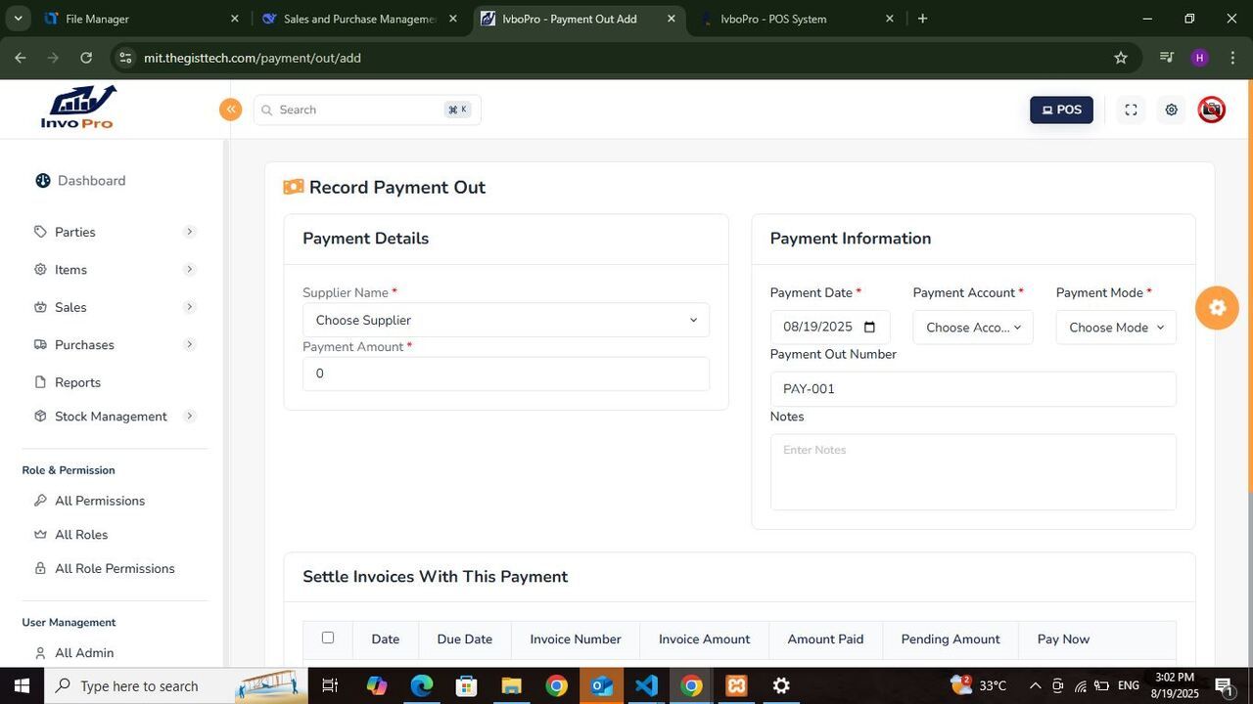
Task: Open the Task View taskbar button
Action: 330,685
